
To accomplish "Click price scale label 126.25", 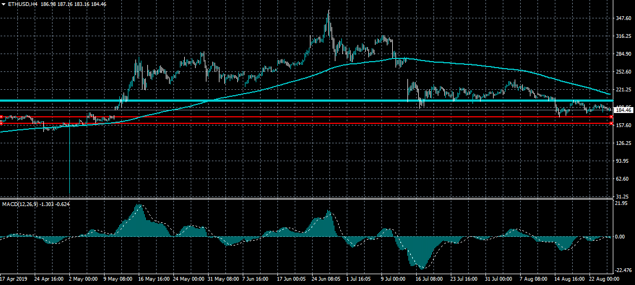I will click(x=623, y=143).
